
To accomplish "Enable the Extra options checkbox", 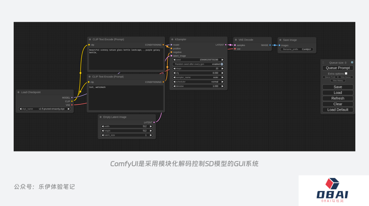I will pyautogui.click(x=346, y=73).
